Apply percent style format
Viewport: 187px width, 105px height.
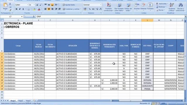[90, 9]
